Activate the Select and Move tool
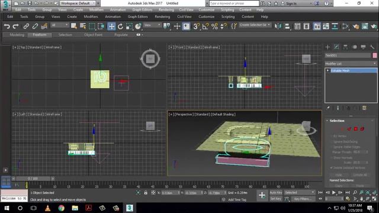379x213 pixels. (111, 26)
